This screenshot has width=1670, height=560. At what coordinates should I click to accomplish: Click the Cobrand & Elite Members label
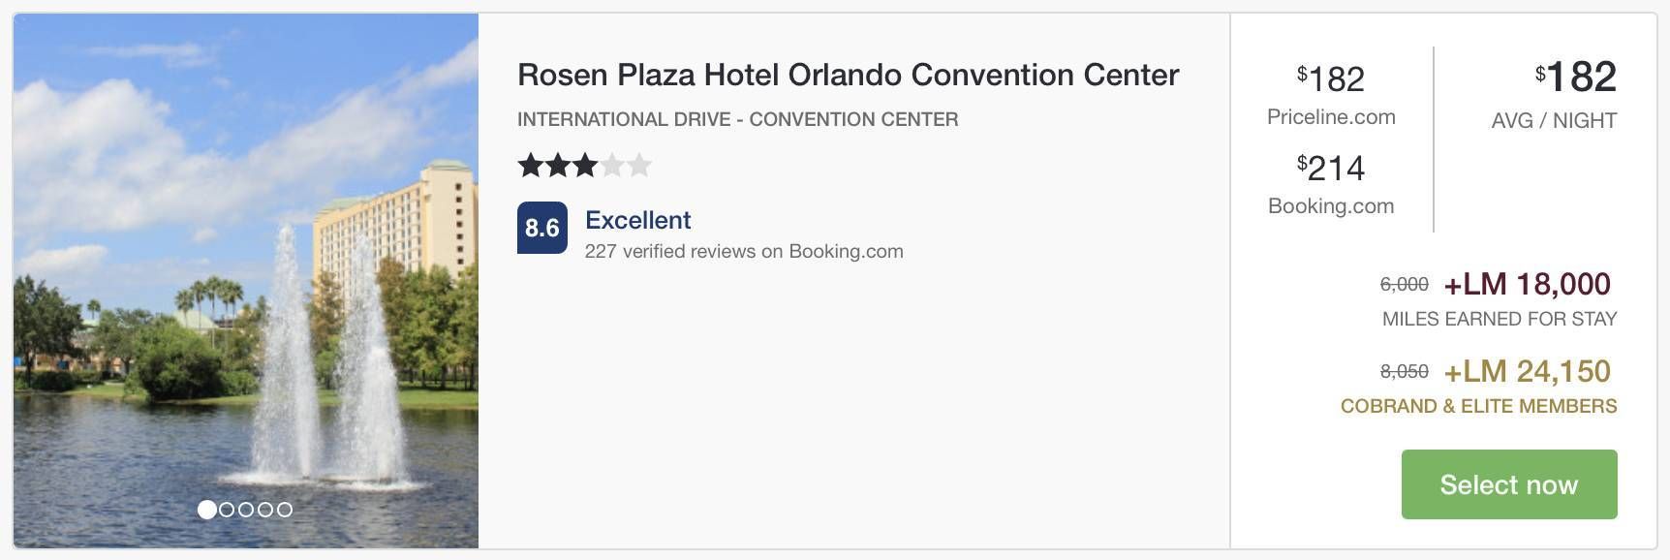click(x=1479, y=406)
